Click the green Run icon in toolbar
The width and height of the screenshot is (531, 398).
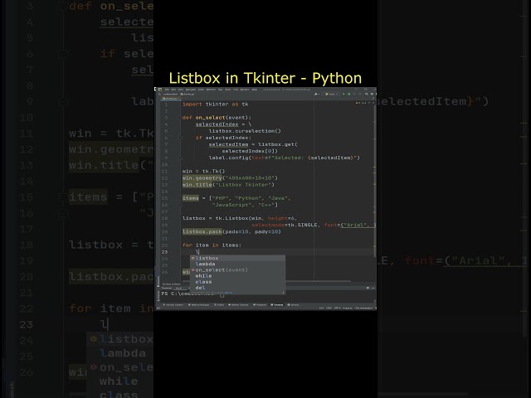pyautogui.click(x=343, y=94)
